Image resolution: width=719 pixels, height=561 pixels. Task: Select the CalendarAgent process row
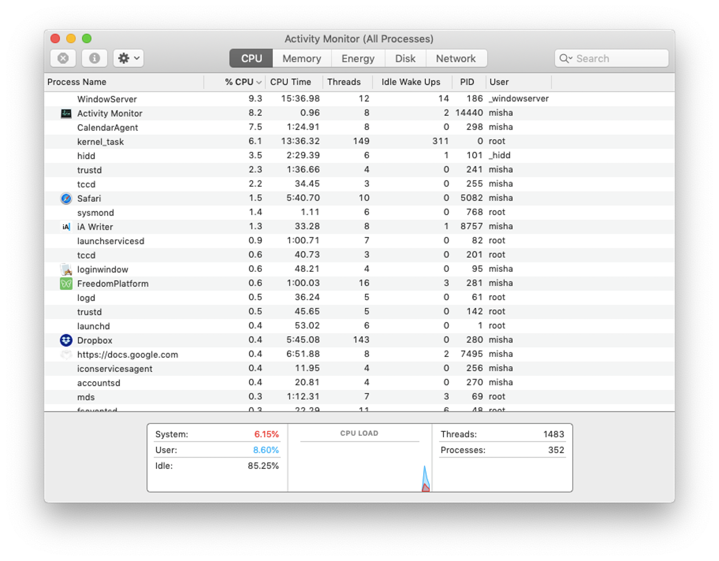(x=359, y=127)
